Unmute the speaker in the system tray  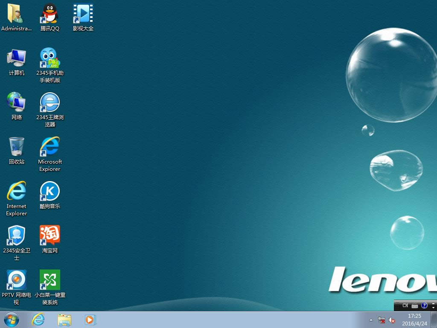coord(392,320)
